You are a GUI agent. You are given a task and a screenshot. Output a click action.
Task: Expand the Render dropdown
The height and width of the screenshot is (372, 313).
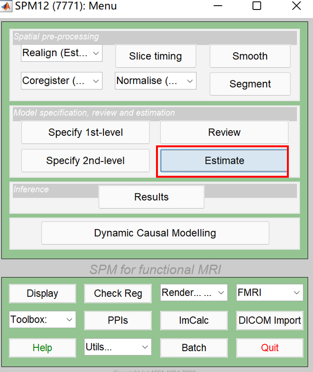194,293
